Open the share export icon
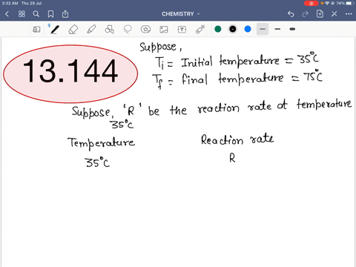 tap(65, 14)
